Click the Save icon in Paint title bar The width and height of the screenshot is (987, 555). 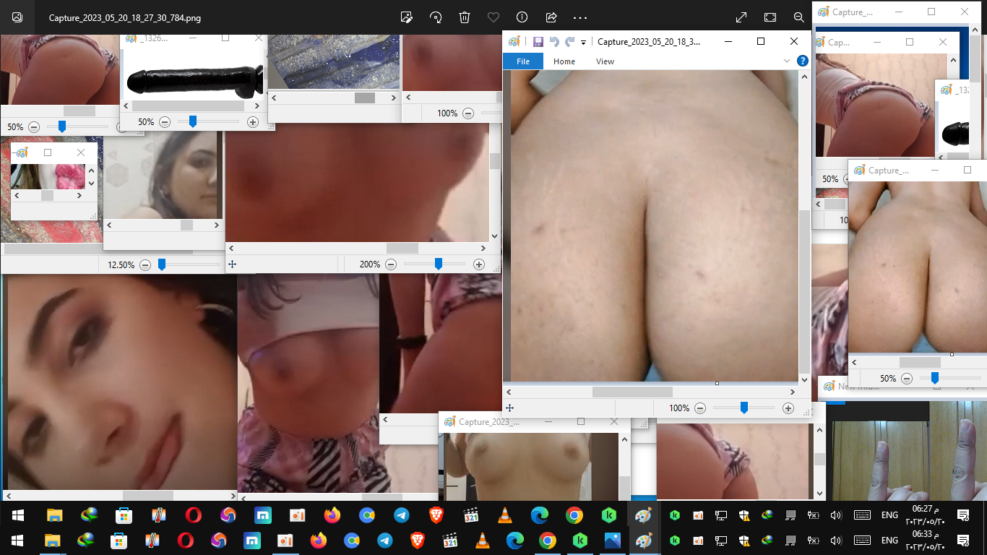(538, 42)
